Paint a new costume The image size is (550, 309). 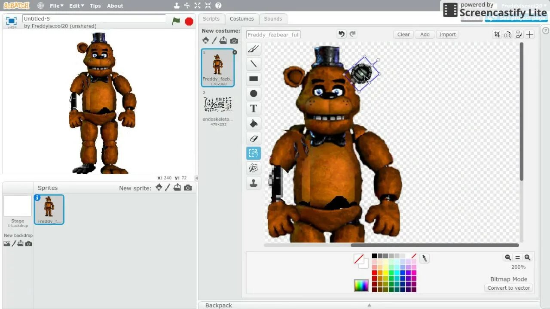coord(214,40)
